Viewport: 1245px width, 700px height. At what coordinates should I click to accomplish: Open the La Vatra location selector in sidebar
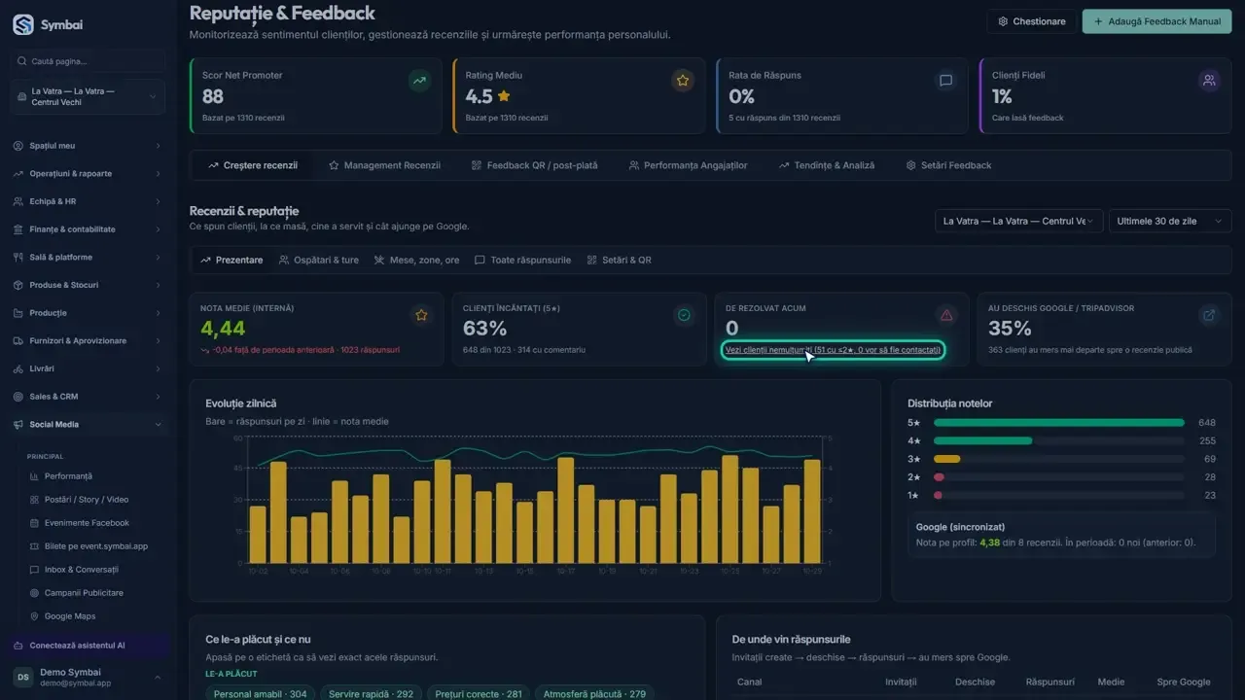tap(88, 97)
